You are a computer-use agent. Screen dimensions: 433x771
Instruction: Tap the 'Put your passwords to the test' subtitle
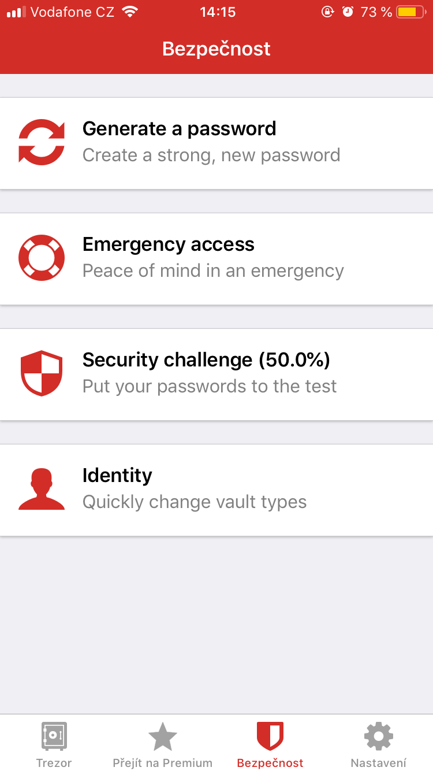tap(210, 386)
